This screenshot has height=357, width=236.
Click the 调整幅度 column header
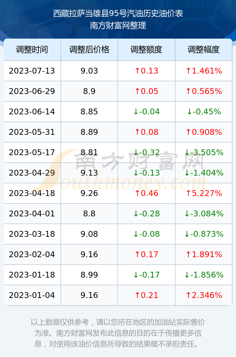pyautogui.click(x=204, y=50)
